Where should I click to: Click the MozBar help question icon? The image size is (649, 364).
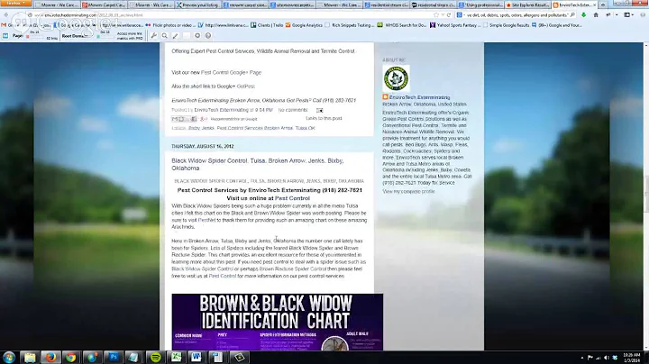(208, 36)
